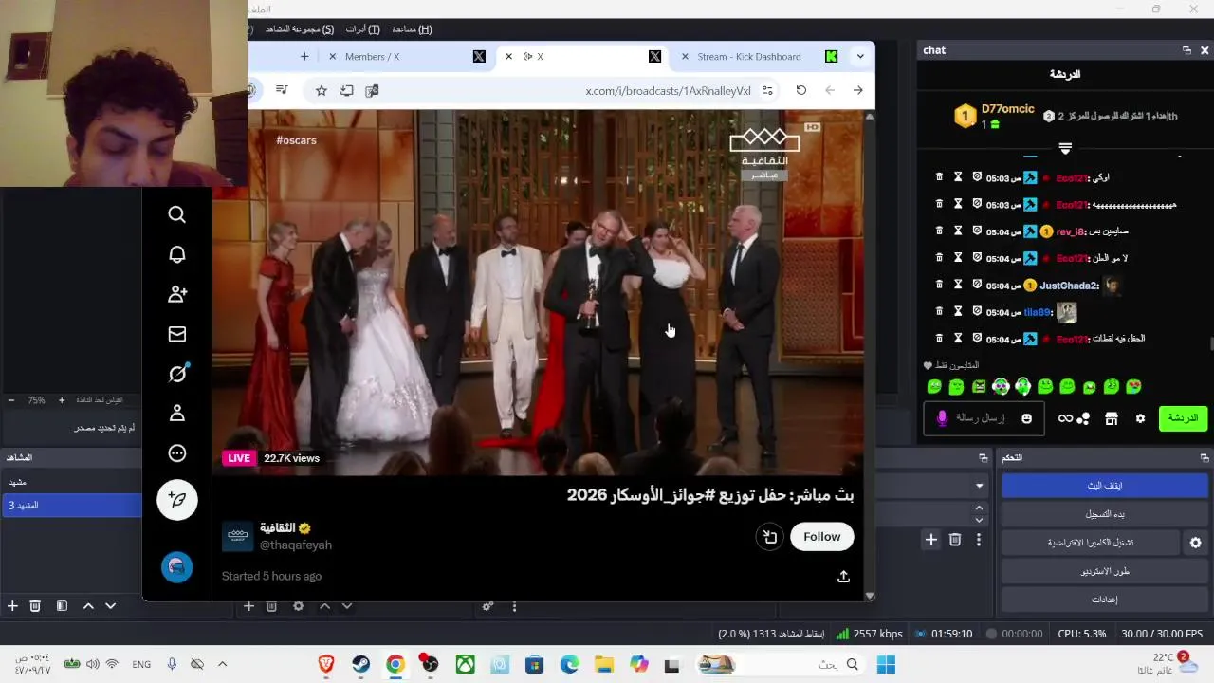Image resolution: width=1214 pixels, height=683 pixels.
Task: Open X account avatar in sidebar
Action: tap(176, 567)
